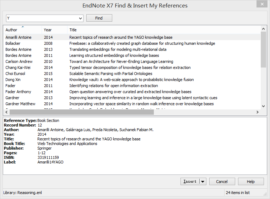The height and width of the screenshot is (199, 270).
Task: Select 'Learning structured embeddings of knowledge bases'
Action: pos(132,55)
